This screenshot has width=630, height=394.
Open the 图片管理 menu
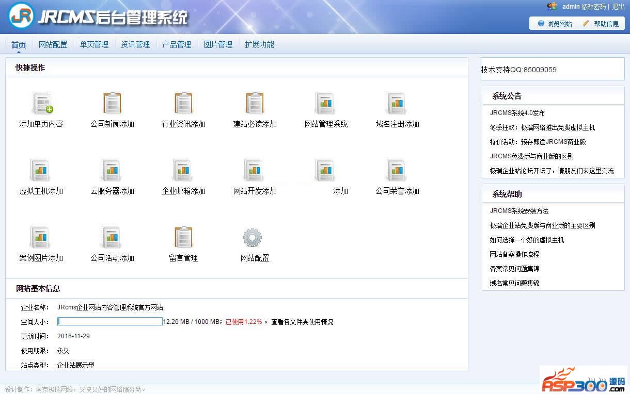(218, 44)
